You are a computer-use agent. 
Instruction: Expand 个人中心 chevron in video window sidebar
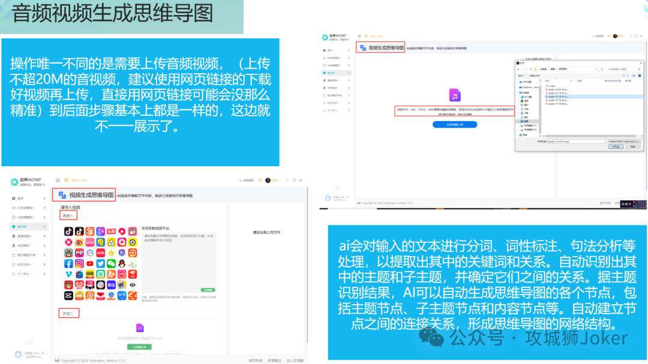coord(44,274)
